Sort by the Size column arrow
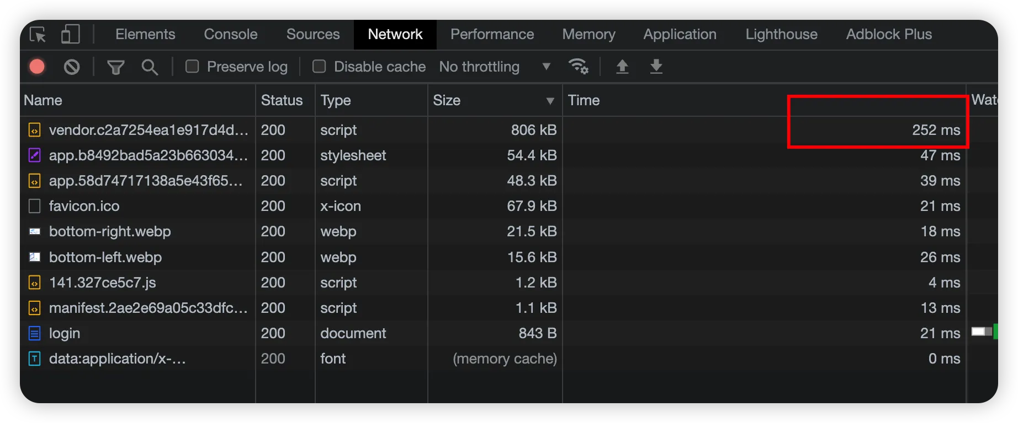Viewport: 1018px width, 423px height. click(550, 101)
